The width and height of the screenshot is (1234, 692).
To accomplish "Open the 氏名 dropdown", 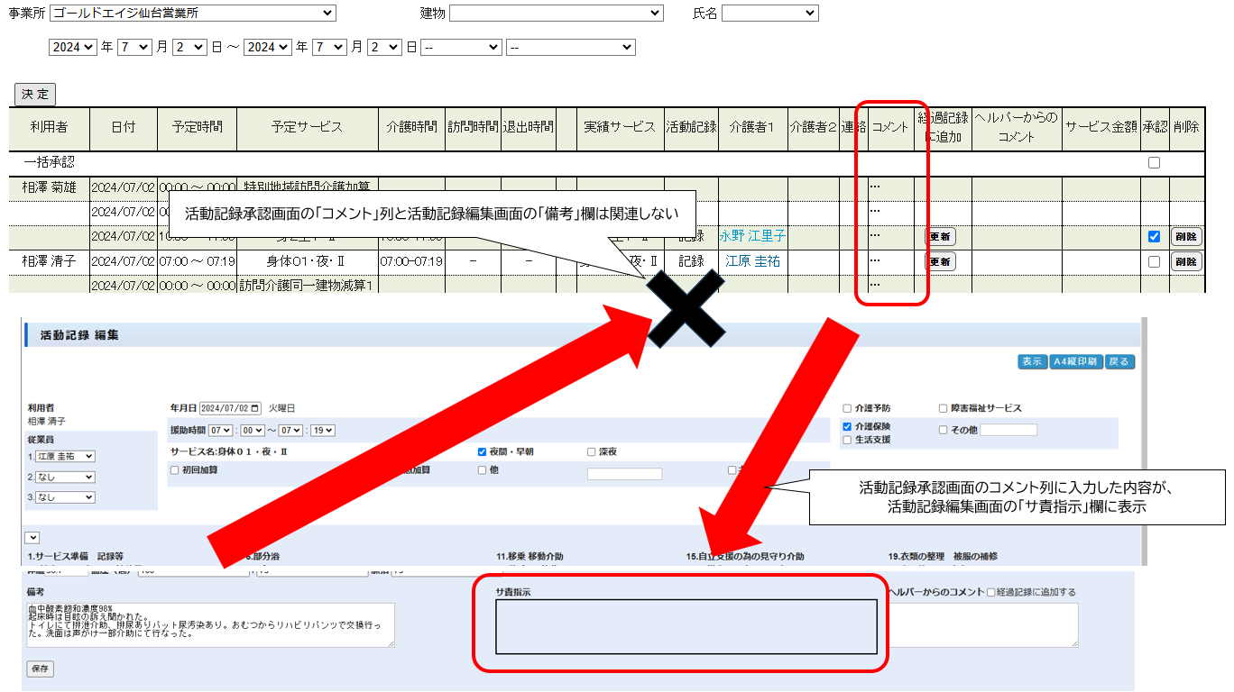I will click(x=769, y=14).
